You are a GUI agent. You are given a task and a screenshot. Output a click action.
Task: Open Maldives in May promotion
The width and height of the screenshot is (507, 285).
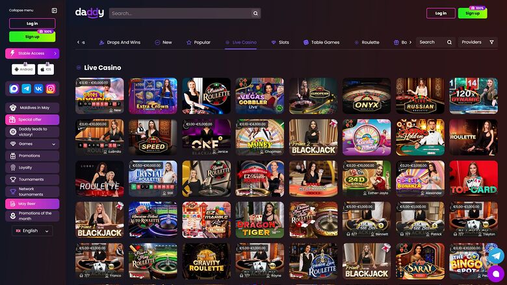pos(32,108)
